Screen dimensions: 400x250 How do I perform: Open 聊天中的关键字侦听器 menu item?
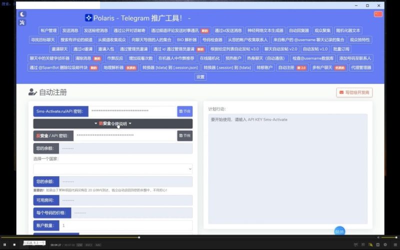click(49, 58)
